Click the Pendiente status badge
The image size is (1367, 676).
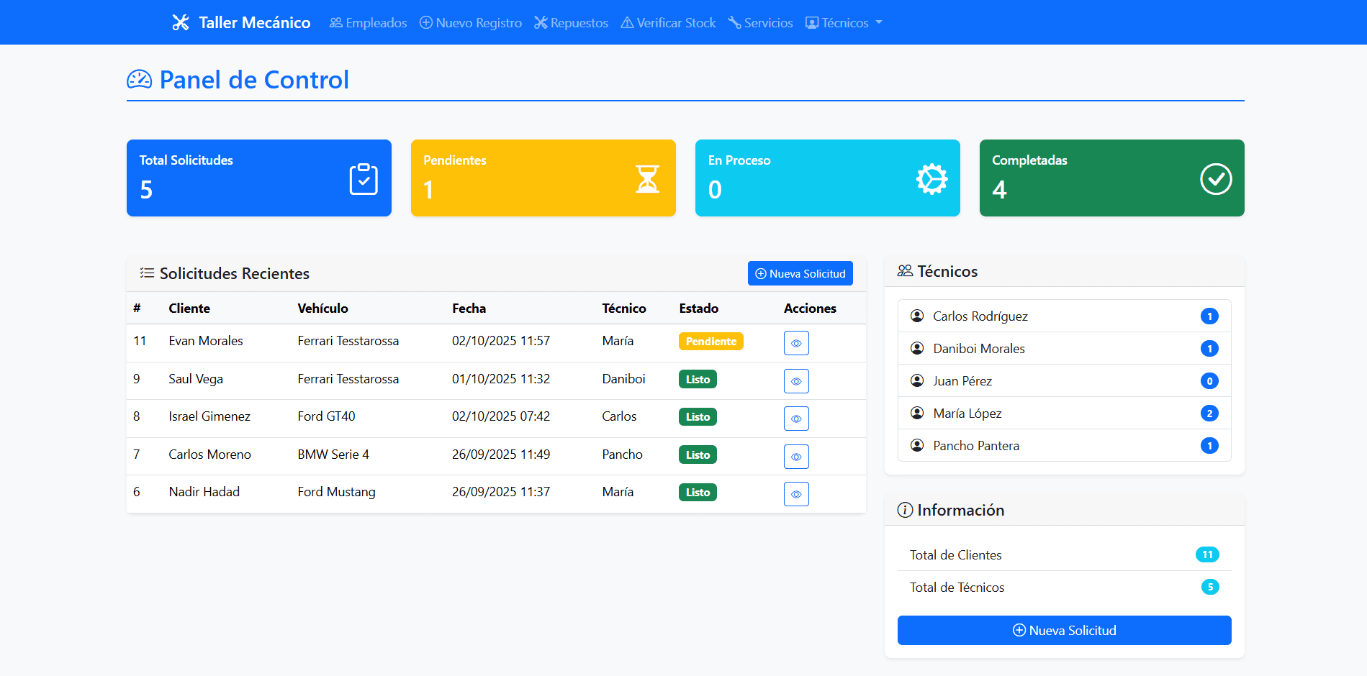[711, 342]
